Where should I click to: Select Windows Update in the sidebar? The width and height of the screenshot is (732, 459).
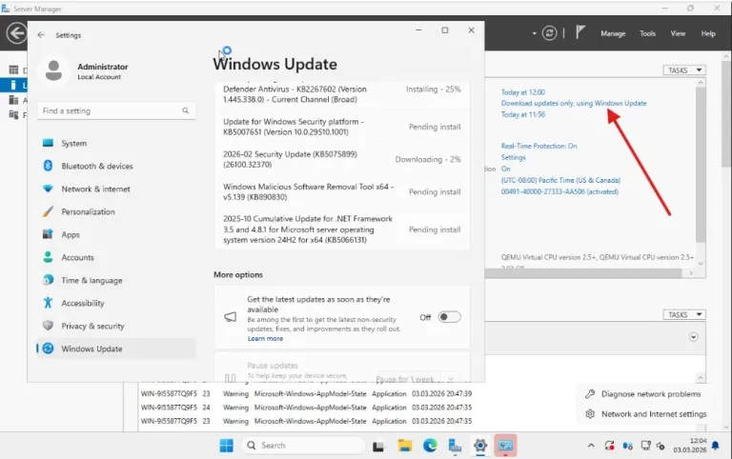tap(115, 349)
